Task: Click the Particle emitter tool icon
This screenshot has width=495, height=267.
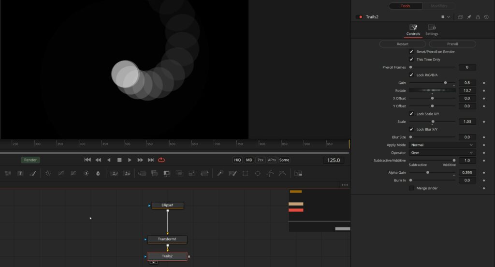Action: [x=48, y=173]
